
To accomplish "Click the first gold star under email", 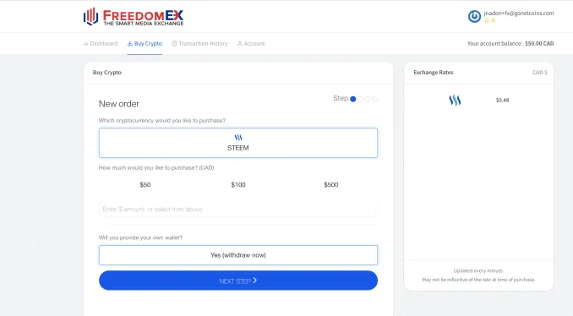I will [487, 20].
